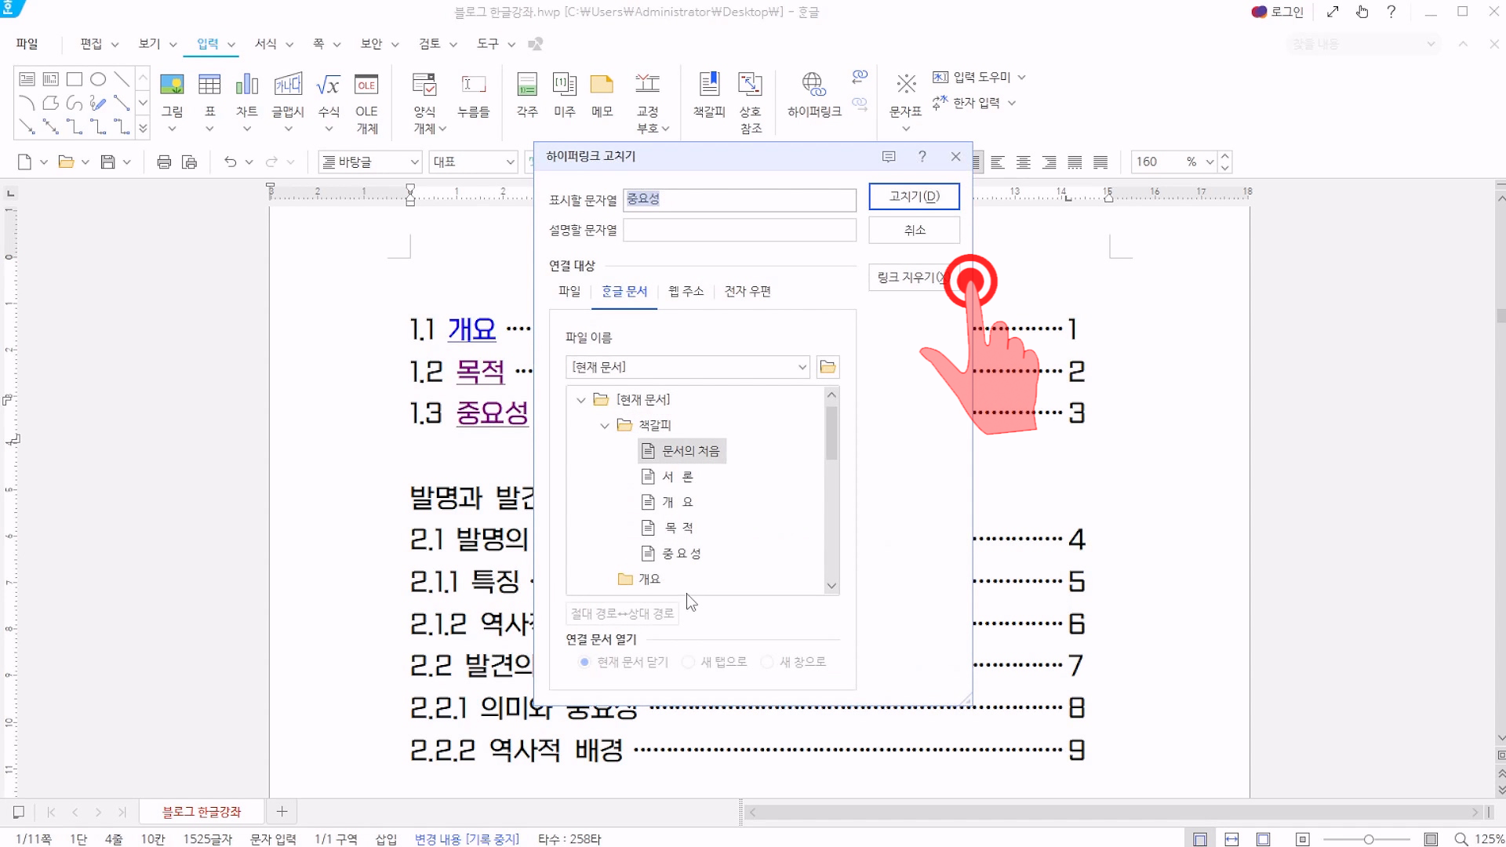
Task: Click the 고치기(D) button
Action: click(x=914, y=196)
